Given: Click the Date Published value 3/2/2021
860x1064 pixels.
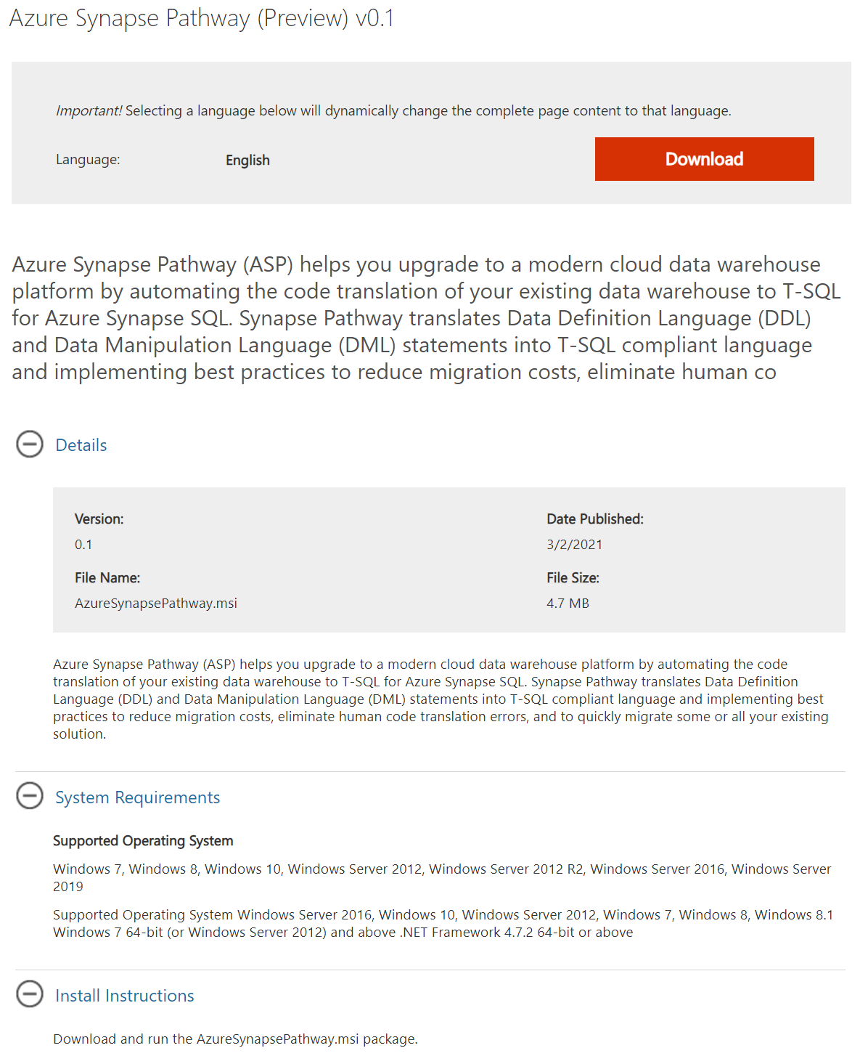Looking at the screenshot, I should (574, 545).
